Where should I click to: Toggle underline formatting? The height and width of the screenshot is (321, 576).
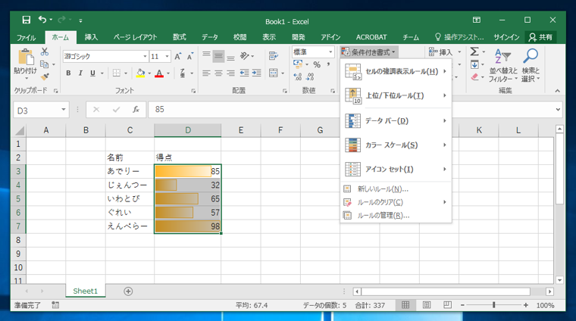(x=92, y=73)
